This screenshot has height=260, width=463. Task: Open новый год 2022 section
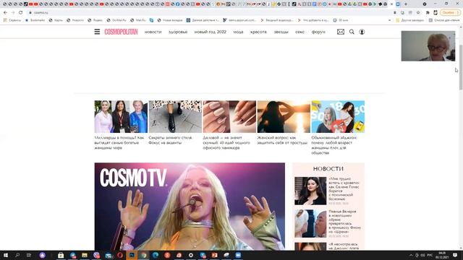click(x=211, y=32)
